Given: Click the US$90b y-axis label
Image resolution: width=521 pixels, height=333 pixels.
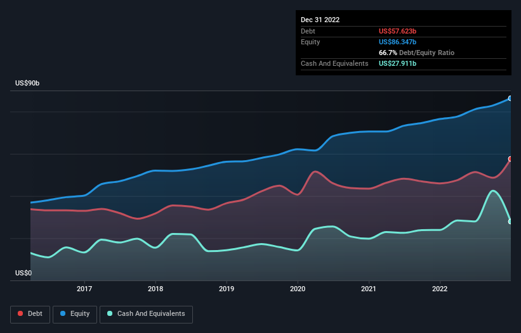Looking at the screenshot, I should (x=27, y=83).
